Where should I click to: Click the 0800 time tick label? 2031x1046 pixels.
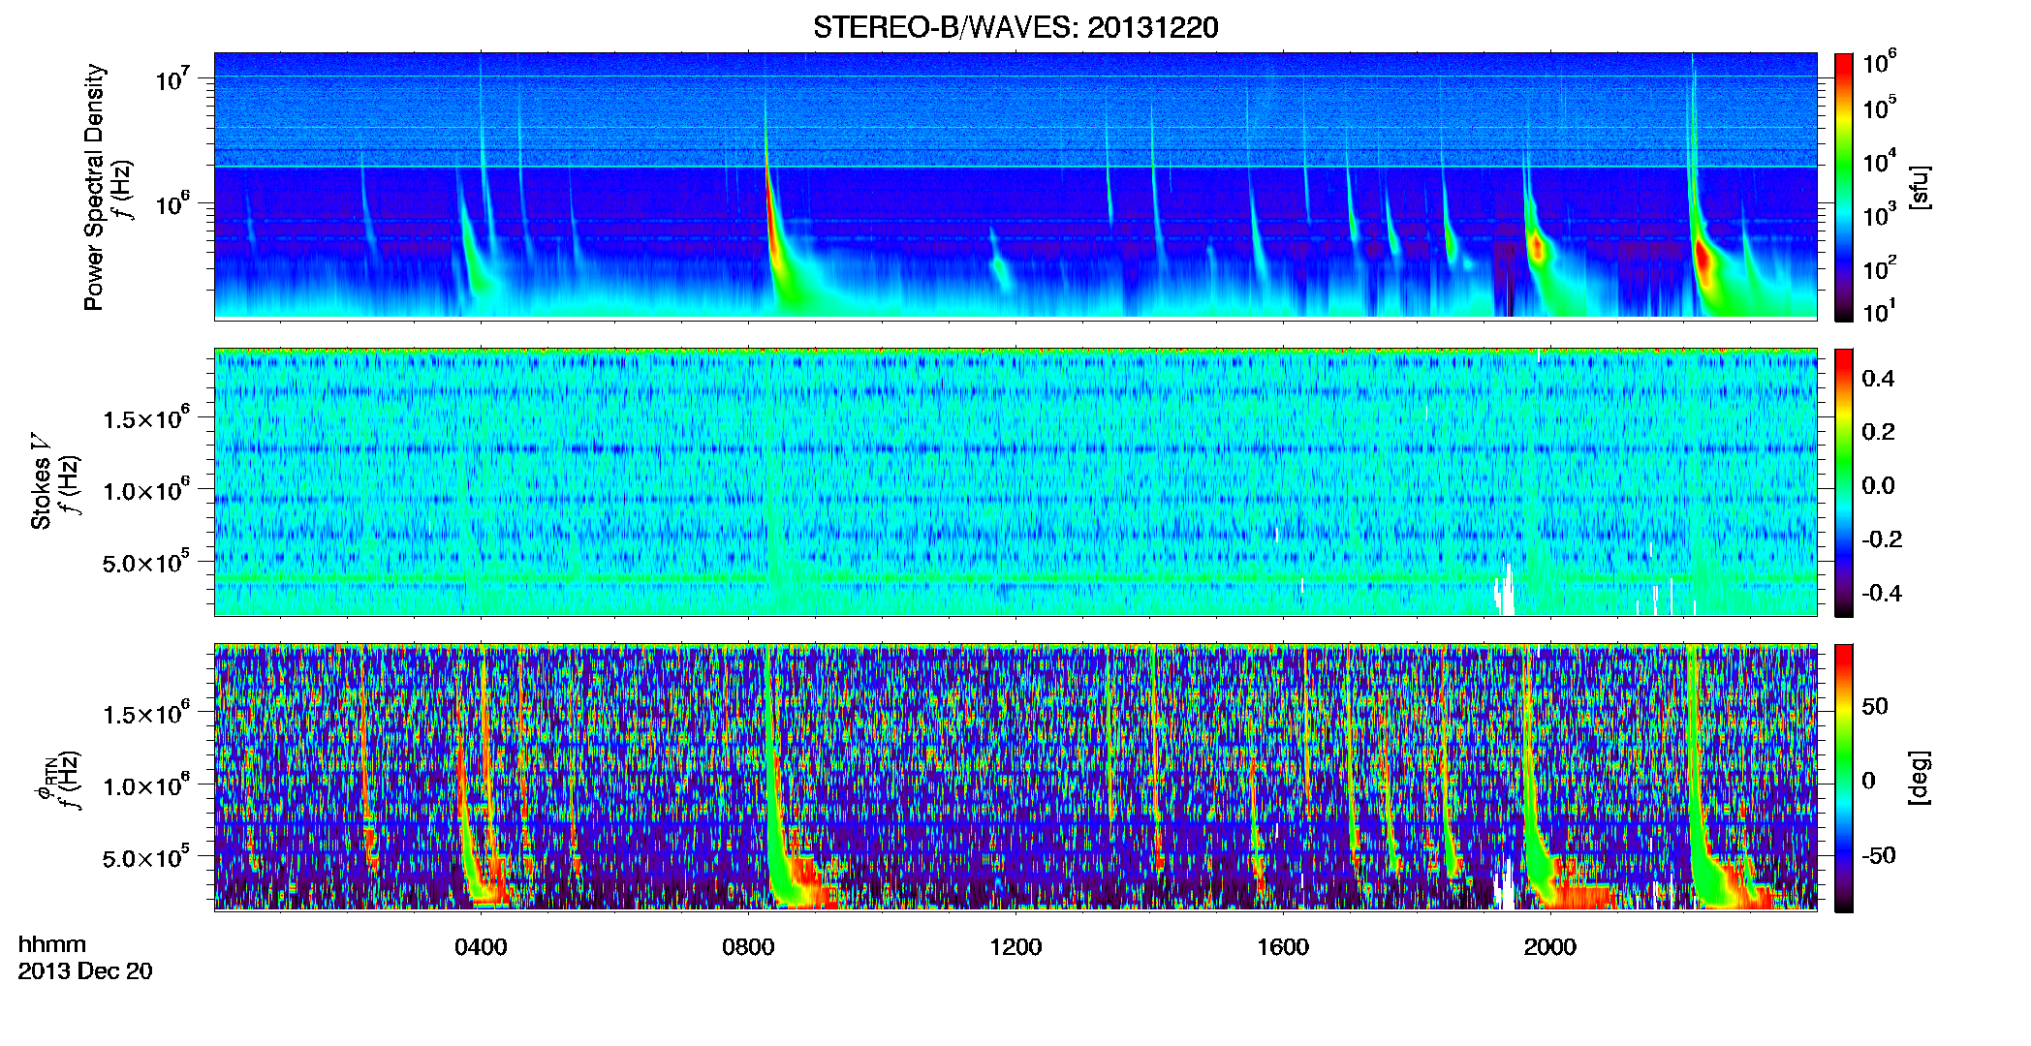tap(748, 946)
